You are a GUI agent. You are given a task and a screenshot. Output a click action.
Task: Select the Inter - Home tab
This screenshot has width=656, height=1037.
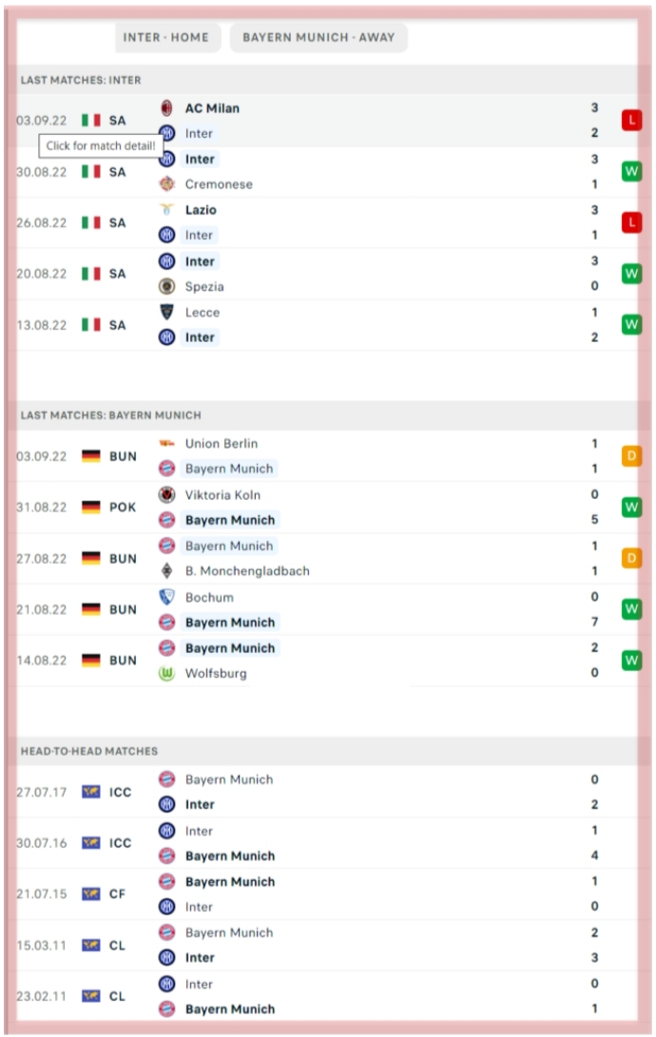coord(166,38)
